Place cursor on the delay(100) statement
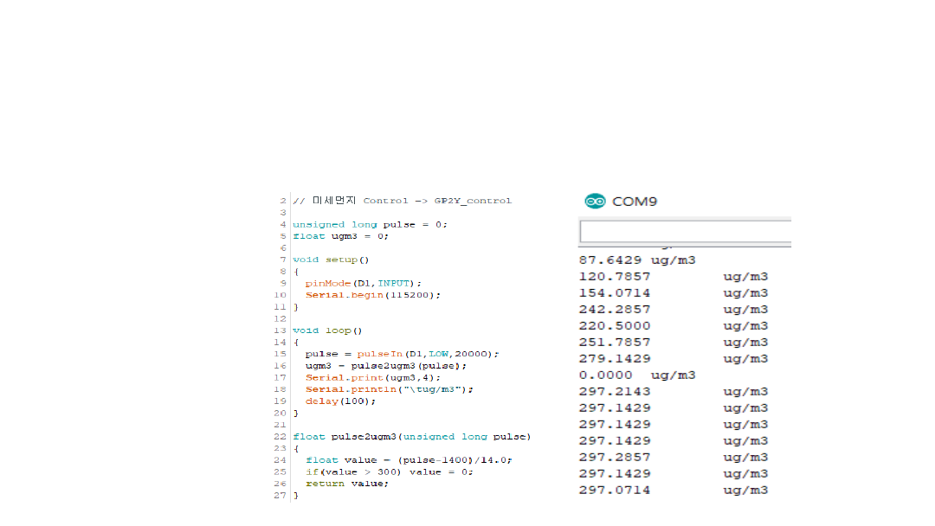935x526 pixels. click(340, 401)
